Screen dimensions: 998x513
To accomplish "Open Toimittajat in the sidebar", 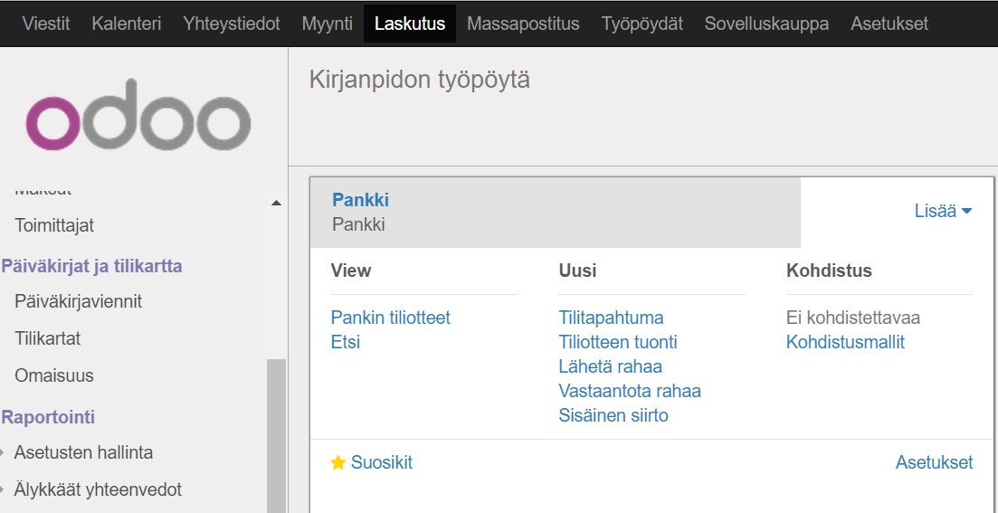I will (x=54, y=226).
